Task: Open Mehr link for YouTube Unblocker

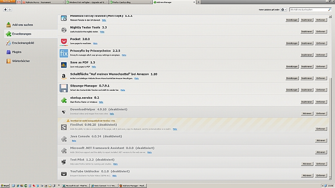Action: [114, 176]
